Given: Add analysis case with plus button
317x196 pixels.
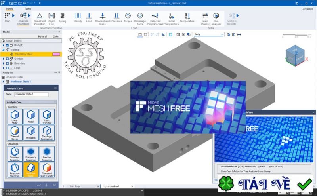Looking at the screenshot, I should 46,185.
